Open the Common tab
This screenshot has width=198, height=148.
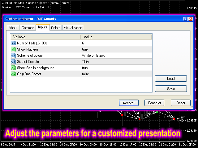tap(28, 27)
